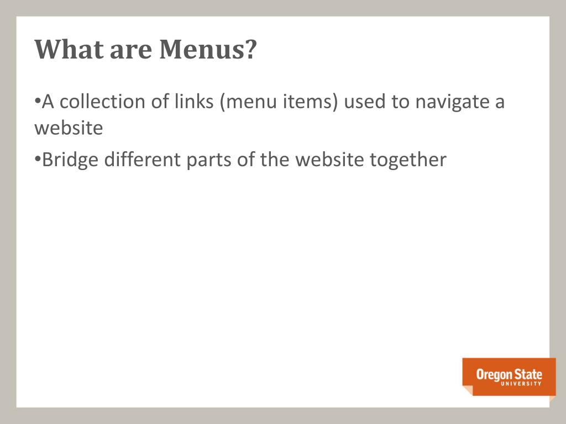Click "UNIVERSITY" text in the logo

pyautogui.click(x=521, y=384)
